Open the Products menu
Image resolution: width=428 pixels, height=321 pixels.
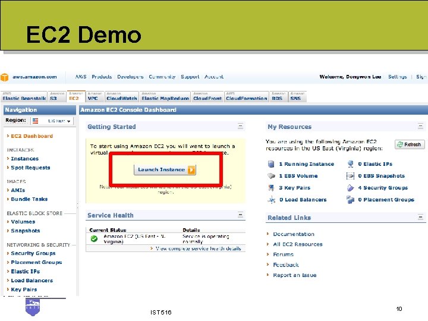pos(102,77)
